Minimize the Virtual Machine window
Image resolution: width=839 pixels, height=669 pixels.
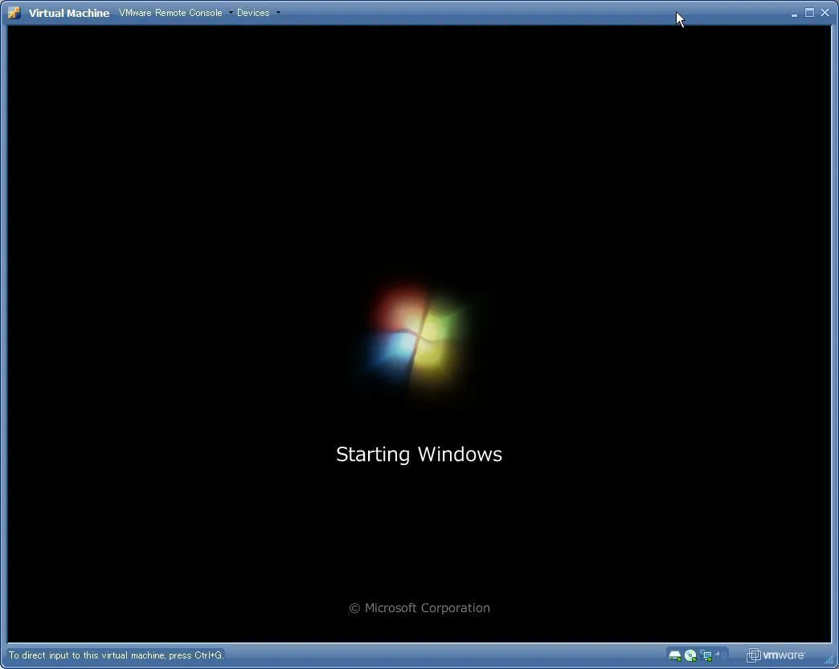(794, 14)
